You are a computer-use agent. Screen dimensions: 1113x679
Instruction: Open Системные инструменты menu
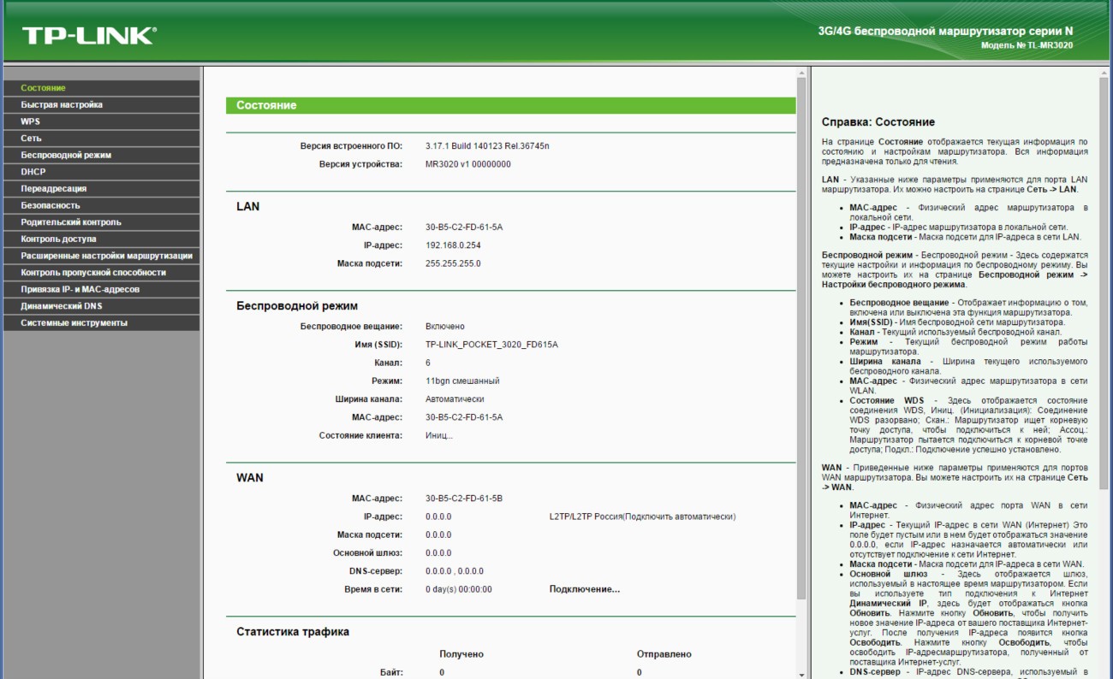pyautogui.click(x=74, y=322)
